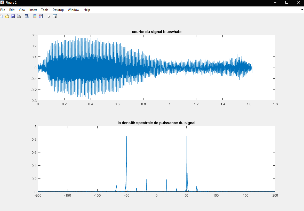Click the tallest spectral peak near 50

pos(187,155)
